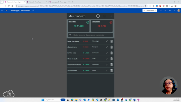Edit the Desenvolvimento de entry

tap(107, 65)
